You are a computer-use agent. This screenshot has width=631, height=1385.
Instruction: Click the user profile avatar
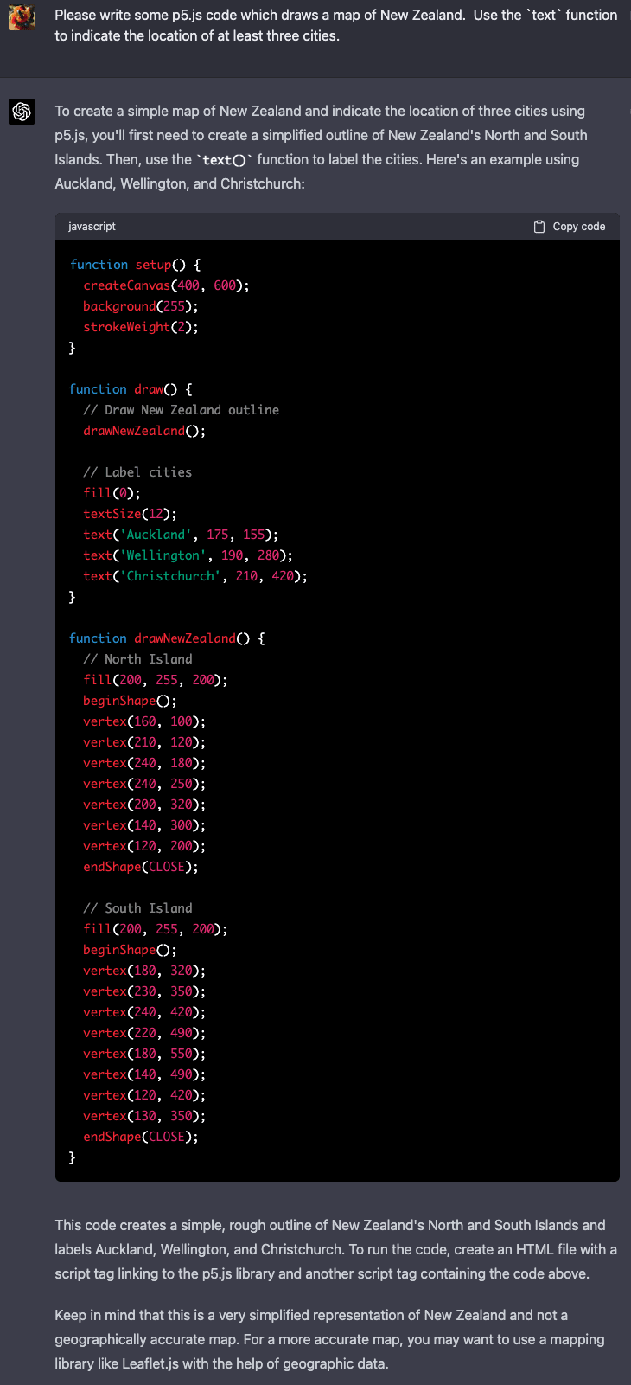point(22,17)
